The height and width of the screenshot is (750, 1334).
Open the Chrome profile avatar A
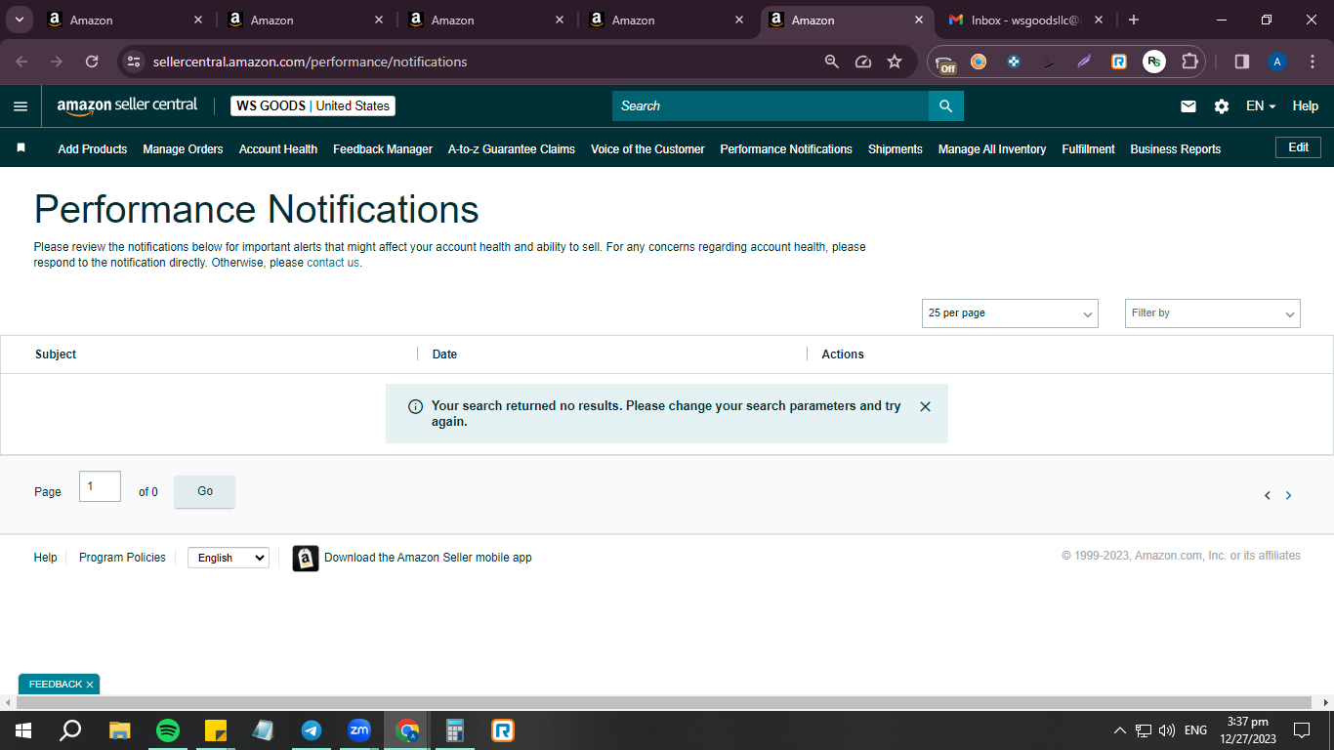tap(1277, 62)
